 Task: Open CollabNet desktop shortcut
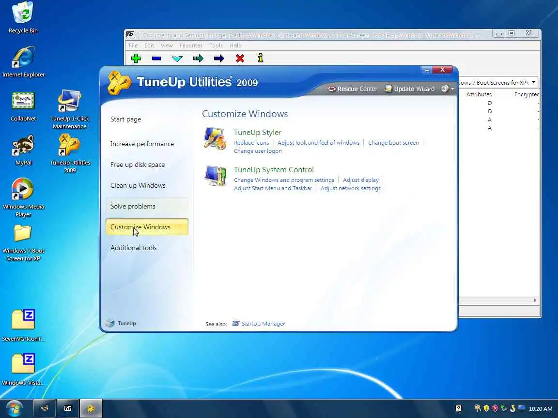[x=23, y=106]
